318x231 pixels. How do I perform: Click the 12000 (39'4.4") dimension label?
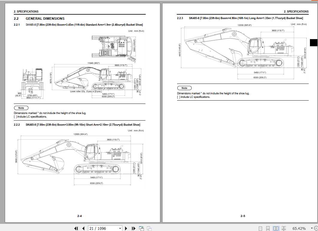(x=80, y=134)
